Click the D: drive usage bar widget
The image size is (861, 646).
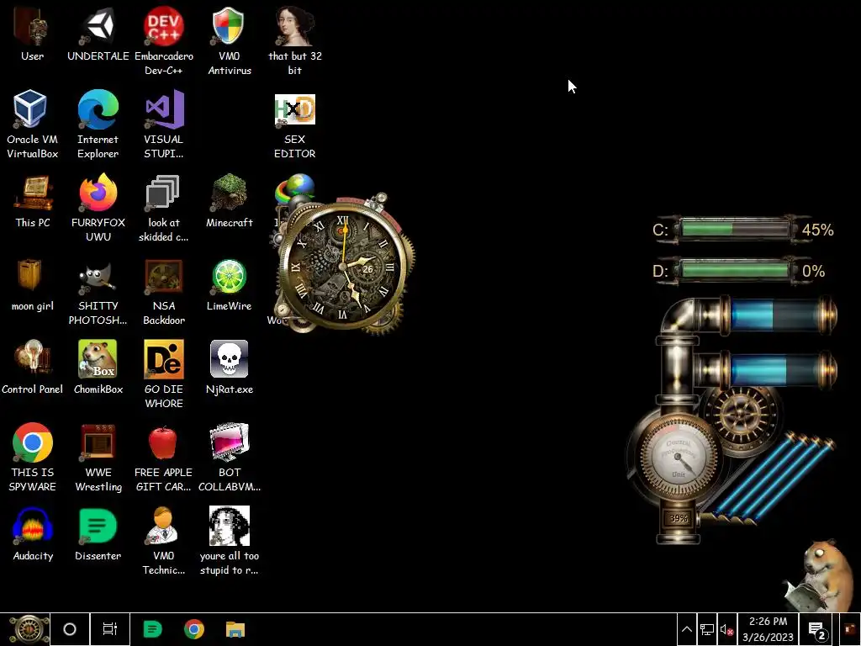[x=734, y=271]
